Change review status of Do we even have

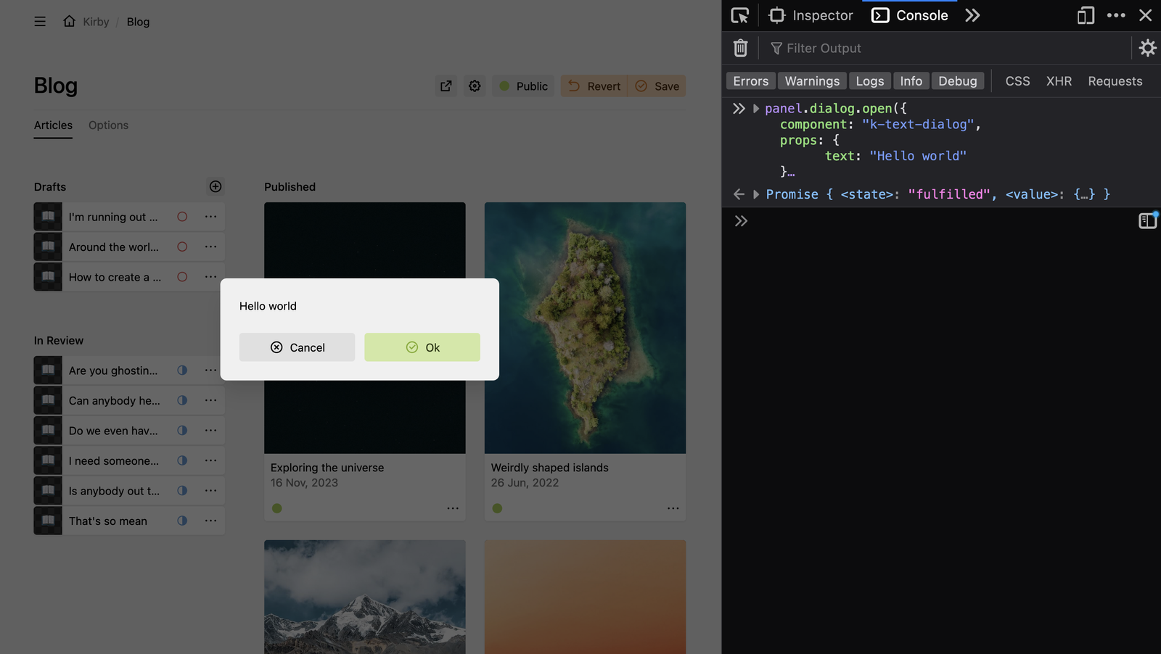tap(182, 431)
